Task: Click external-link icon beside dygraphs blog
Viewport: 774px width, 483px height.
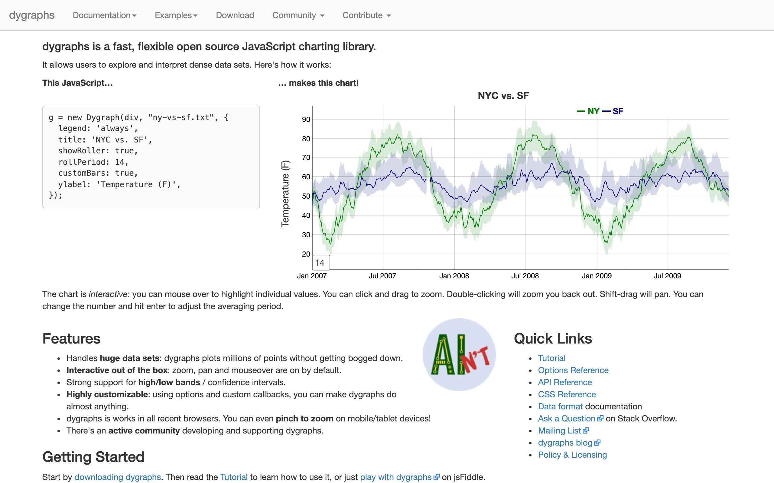Action: point(597,443)
